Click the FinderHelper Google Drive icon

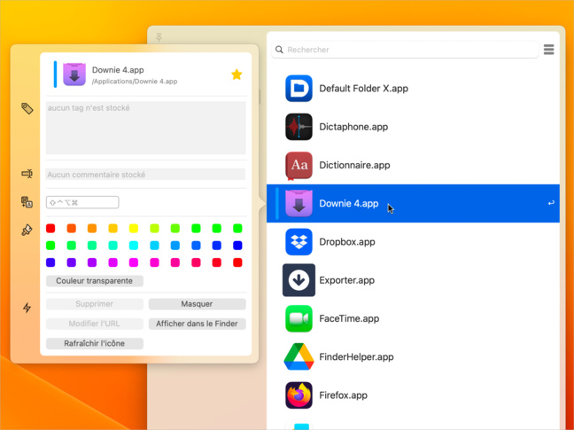(299, 356)
